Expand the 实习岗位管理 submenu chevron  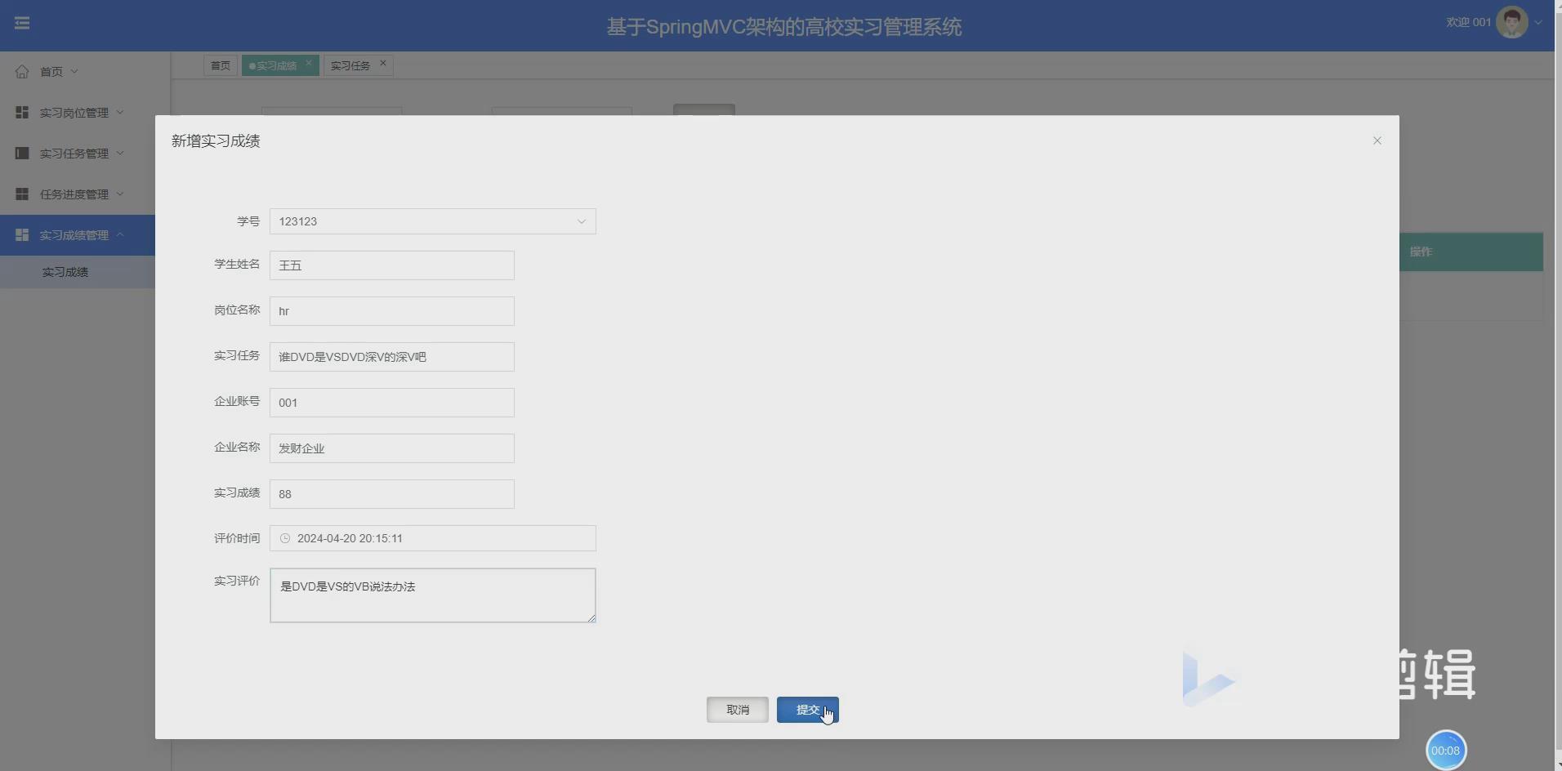tap(118, 112)
